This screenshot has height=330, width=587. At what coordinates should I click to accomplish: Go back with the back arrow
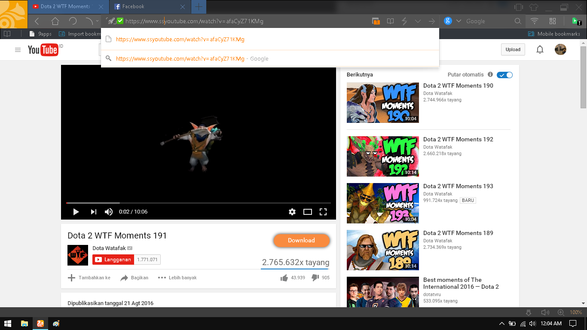37,21
